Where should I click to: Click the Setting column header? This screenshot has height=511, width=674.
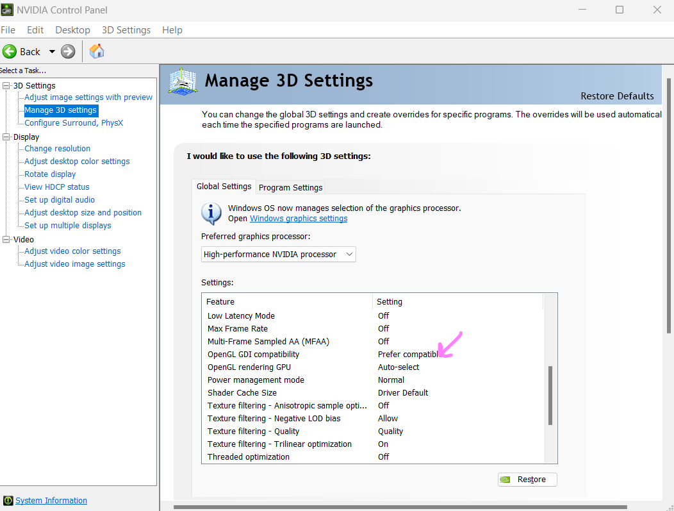458,301
